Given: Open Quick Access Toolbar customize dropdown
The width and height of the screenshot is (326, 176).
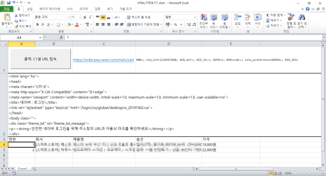Looking at the screenshot, I should tap(29, 3).
